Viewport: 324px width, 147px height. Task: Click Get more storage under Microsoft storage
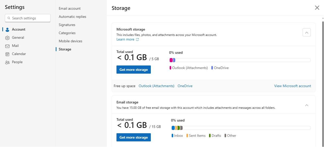(134, 70)
